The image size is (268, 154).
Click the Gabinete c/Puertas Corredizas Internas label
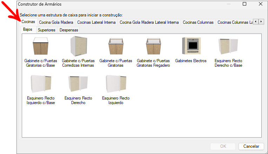click(78, 63)
